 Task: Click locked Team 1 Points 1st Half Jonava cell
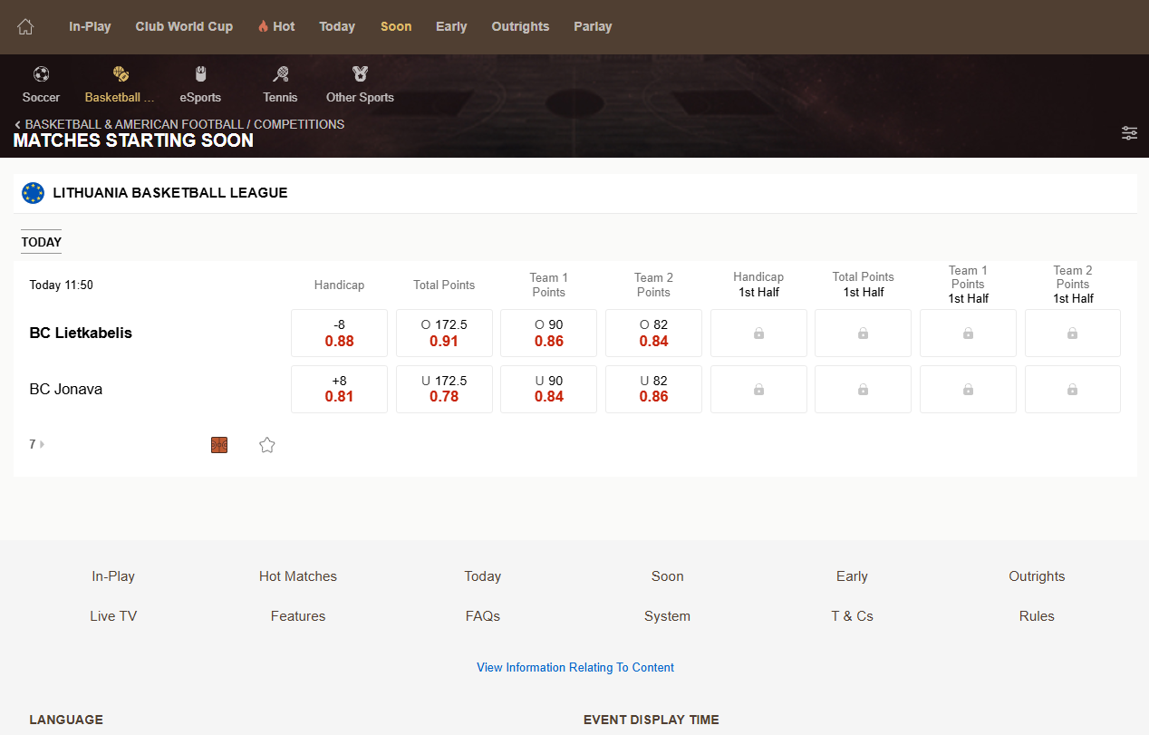pos(968,389)
